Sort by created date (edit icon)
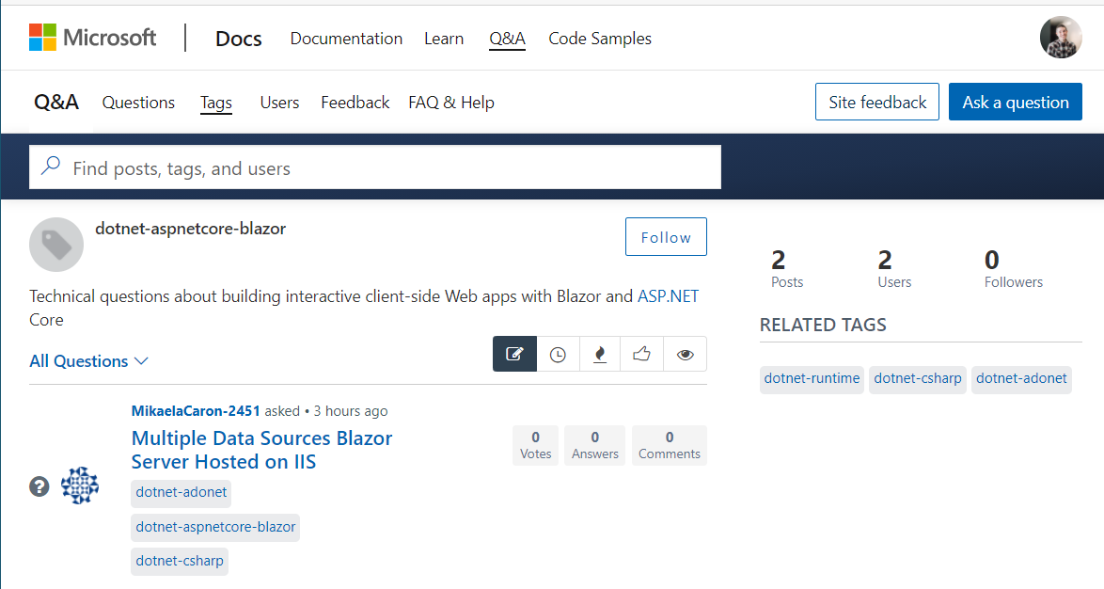Viewport: 1104px width, 589px height. point(514,354)
